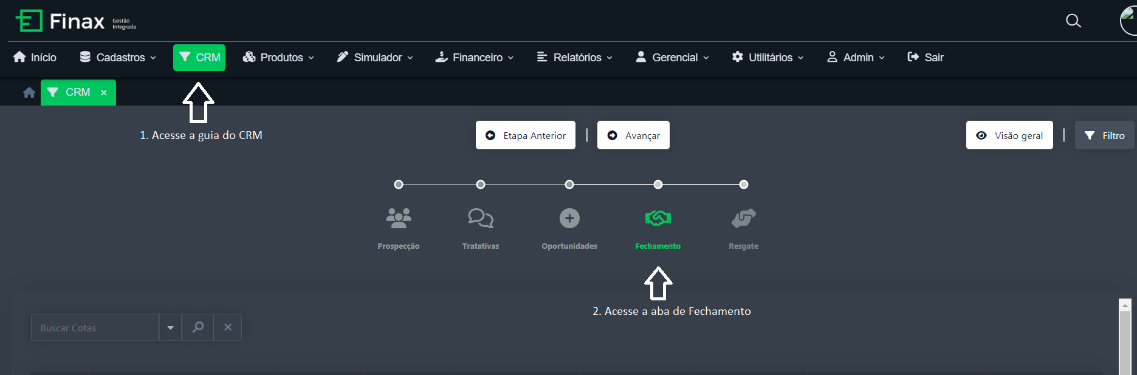The height and width of the screenshot is (375, 1137).
Task: Click the search magnifier in top bar
Action: (1073, 21)
